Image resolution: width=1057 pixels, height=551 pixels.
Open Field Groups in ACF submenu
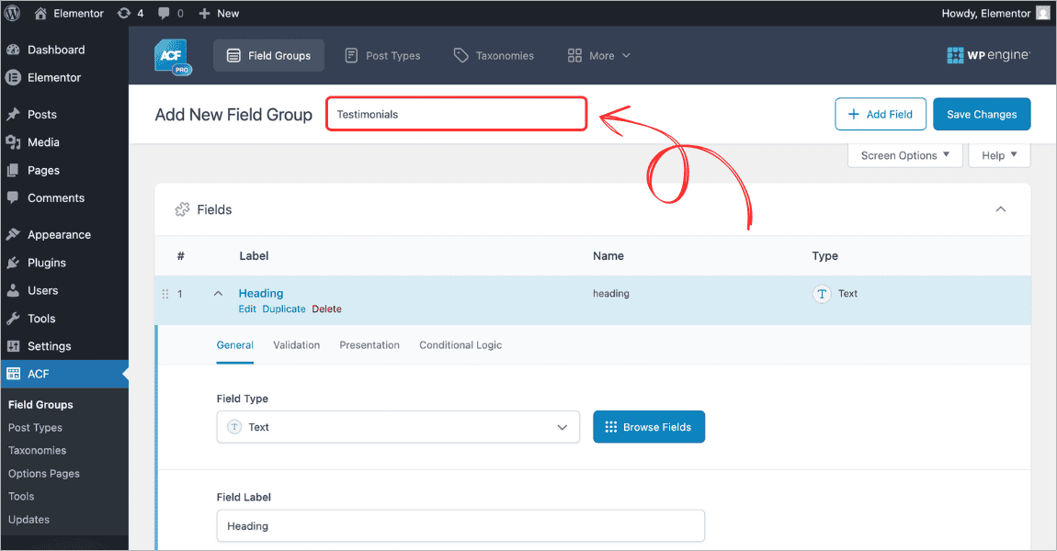click(x=40, y=405)
